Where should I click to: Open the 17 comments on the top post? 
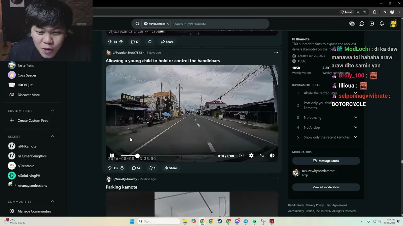tap(135, 42)
